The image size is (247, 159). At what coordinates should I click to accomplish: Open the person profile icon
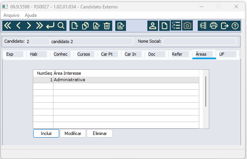click(x=153, y=26)
